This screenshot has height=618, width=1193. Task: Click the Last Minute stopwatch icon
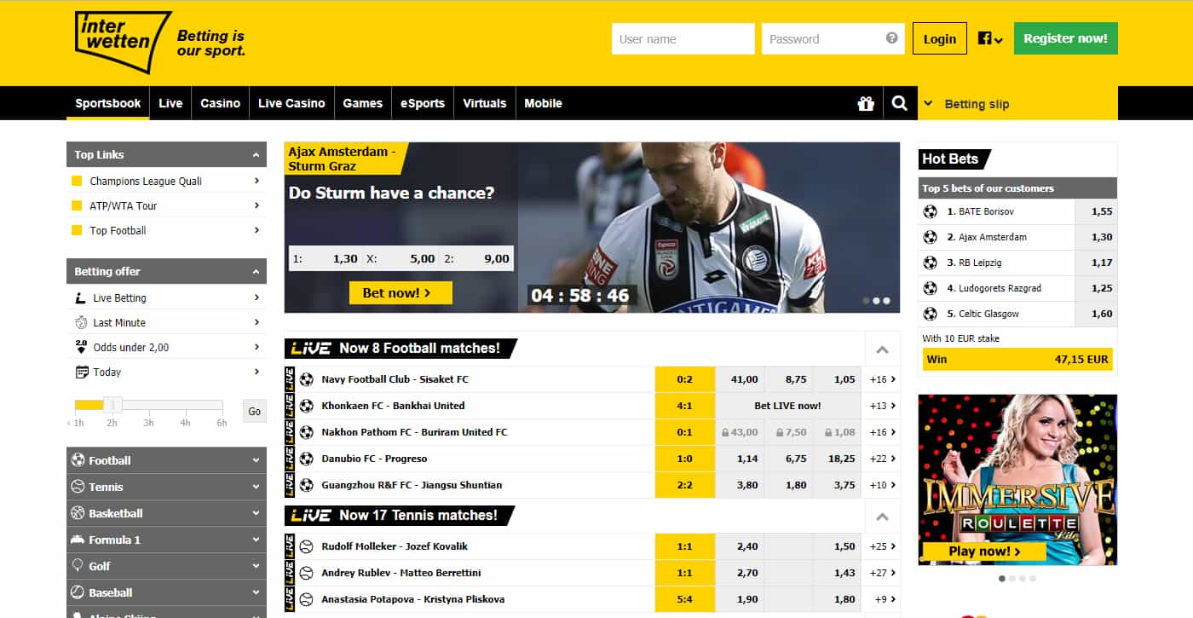click(x=81, y=322)
